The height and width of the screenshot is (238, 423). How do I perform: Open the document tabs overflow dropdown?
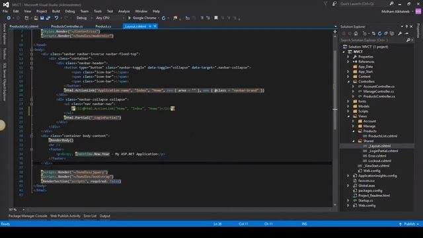[x=336, y=26]
